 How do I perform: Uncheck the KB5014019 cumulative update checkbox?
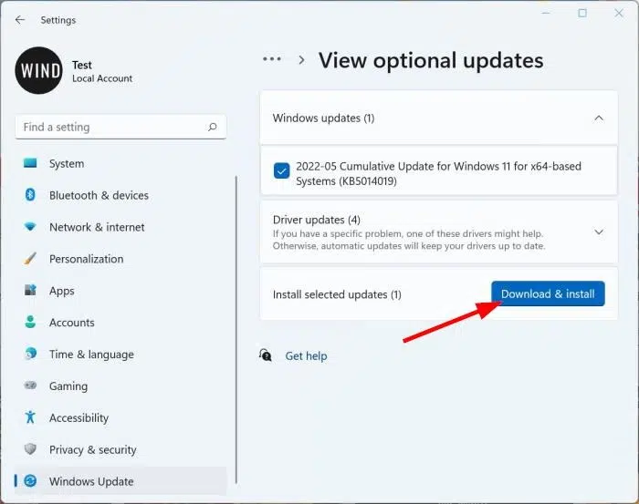coord(281,170)
